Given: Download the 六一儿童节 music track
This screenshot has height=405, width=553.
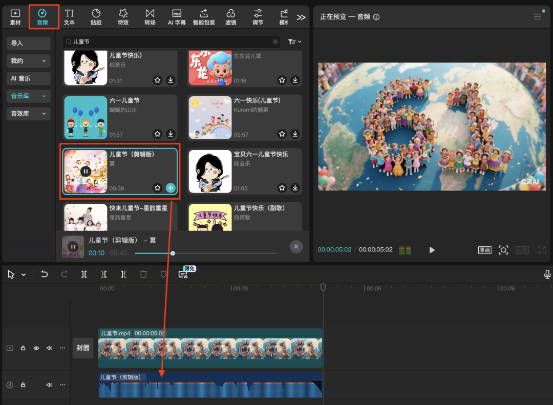Looking at the screenshot, I should [x=171, y=134].
